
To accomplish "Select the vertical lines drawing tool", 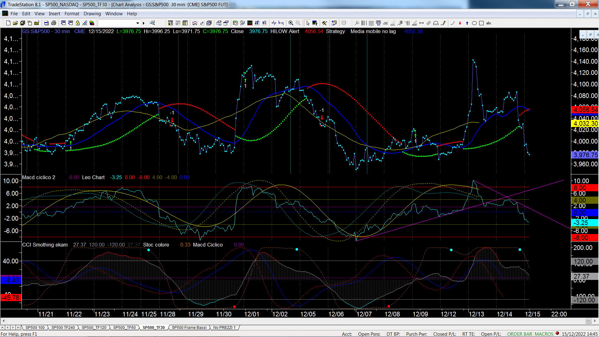I will point(364,23).
